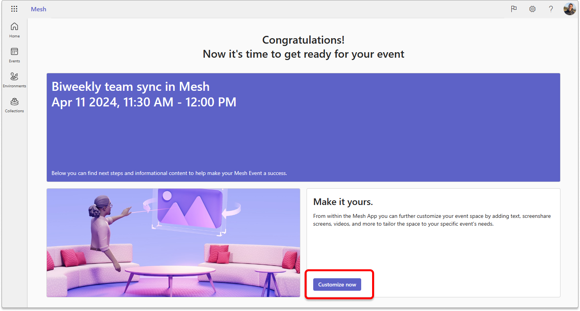Click 'Now it's time to get ready' text
Image resolution: width=580 pixels, height=311 pixels.
click(x=303, y=54)
